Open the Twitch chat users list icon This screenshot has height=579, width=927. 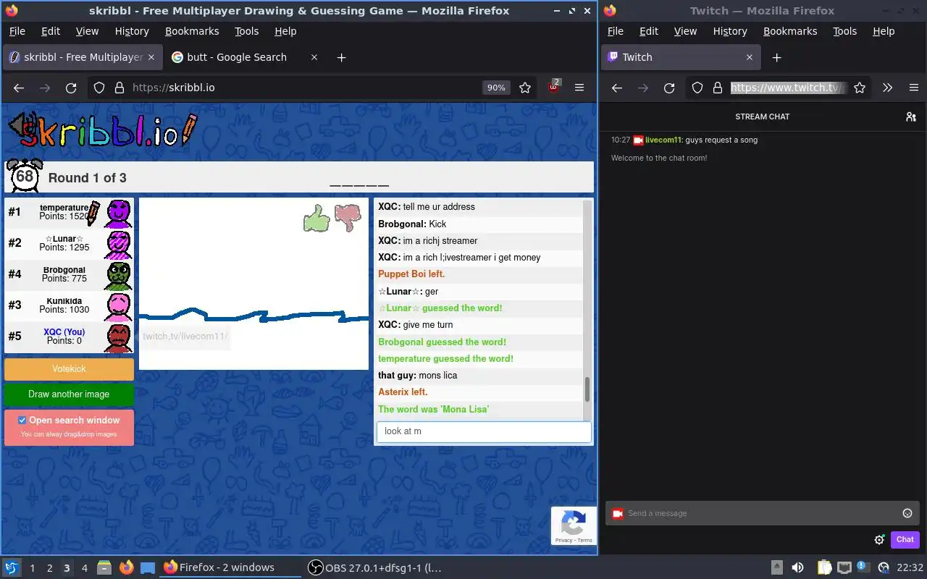point(911,117)
